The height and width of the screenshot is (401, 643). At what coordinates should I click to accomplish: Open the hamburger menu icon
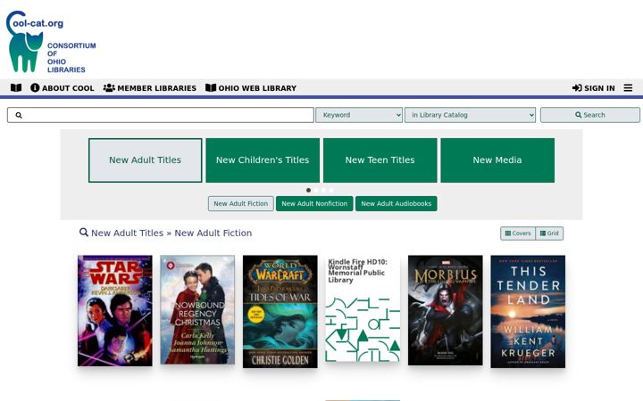pyautogui.click(x=628, y=88)
